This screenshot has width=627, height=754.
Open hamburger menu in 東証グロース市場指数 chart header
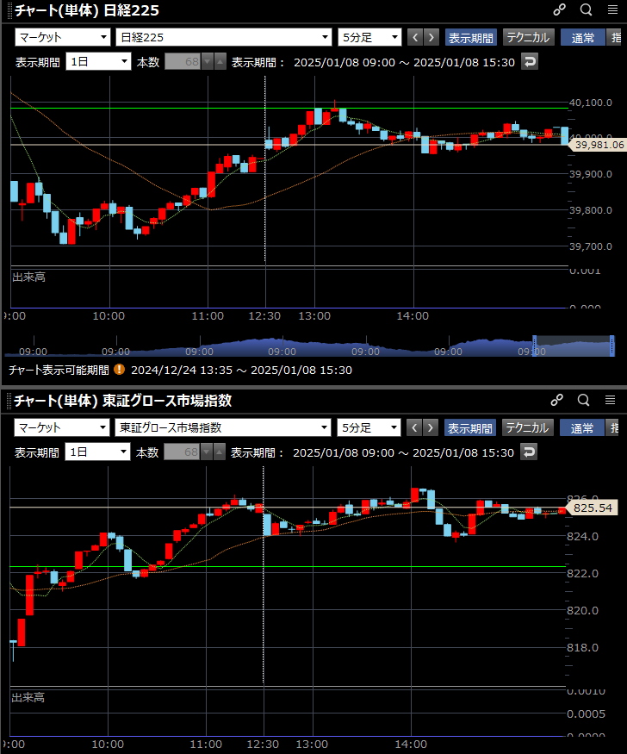pyautogui.click(x=610, y=400)
